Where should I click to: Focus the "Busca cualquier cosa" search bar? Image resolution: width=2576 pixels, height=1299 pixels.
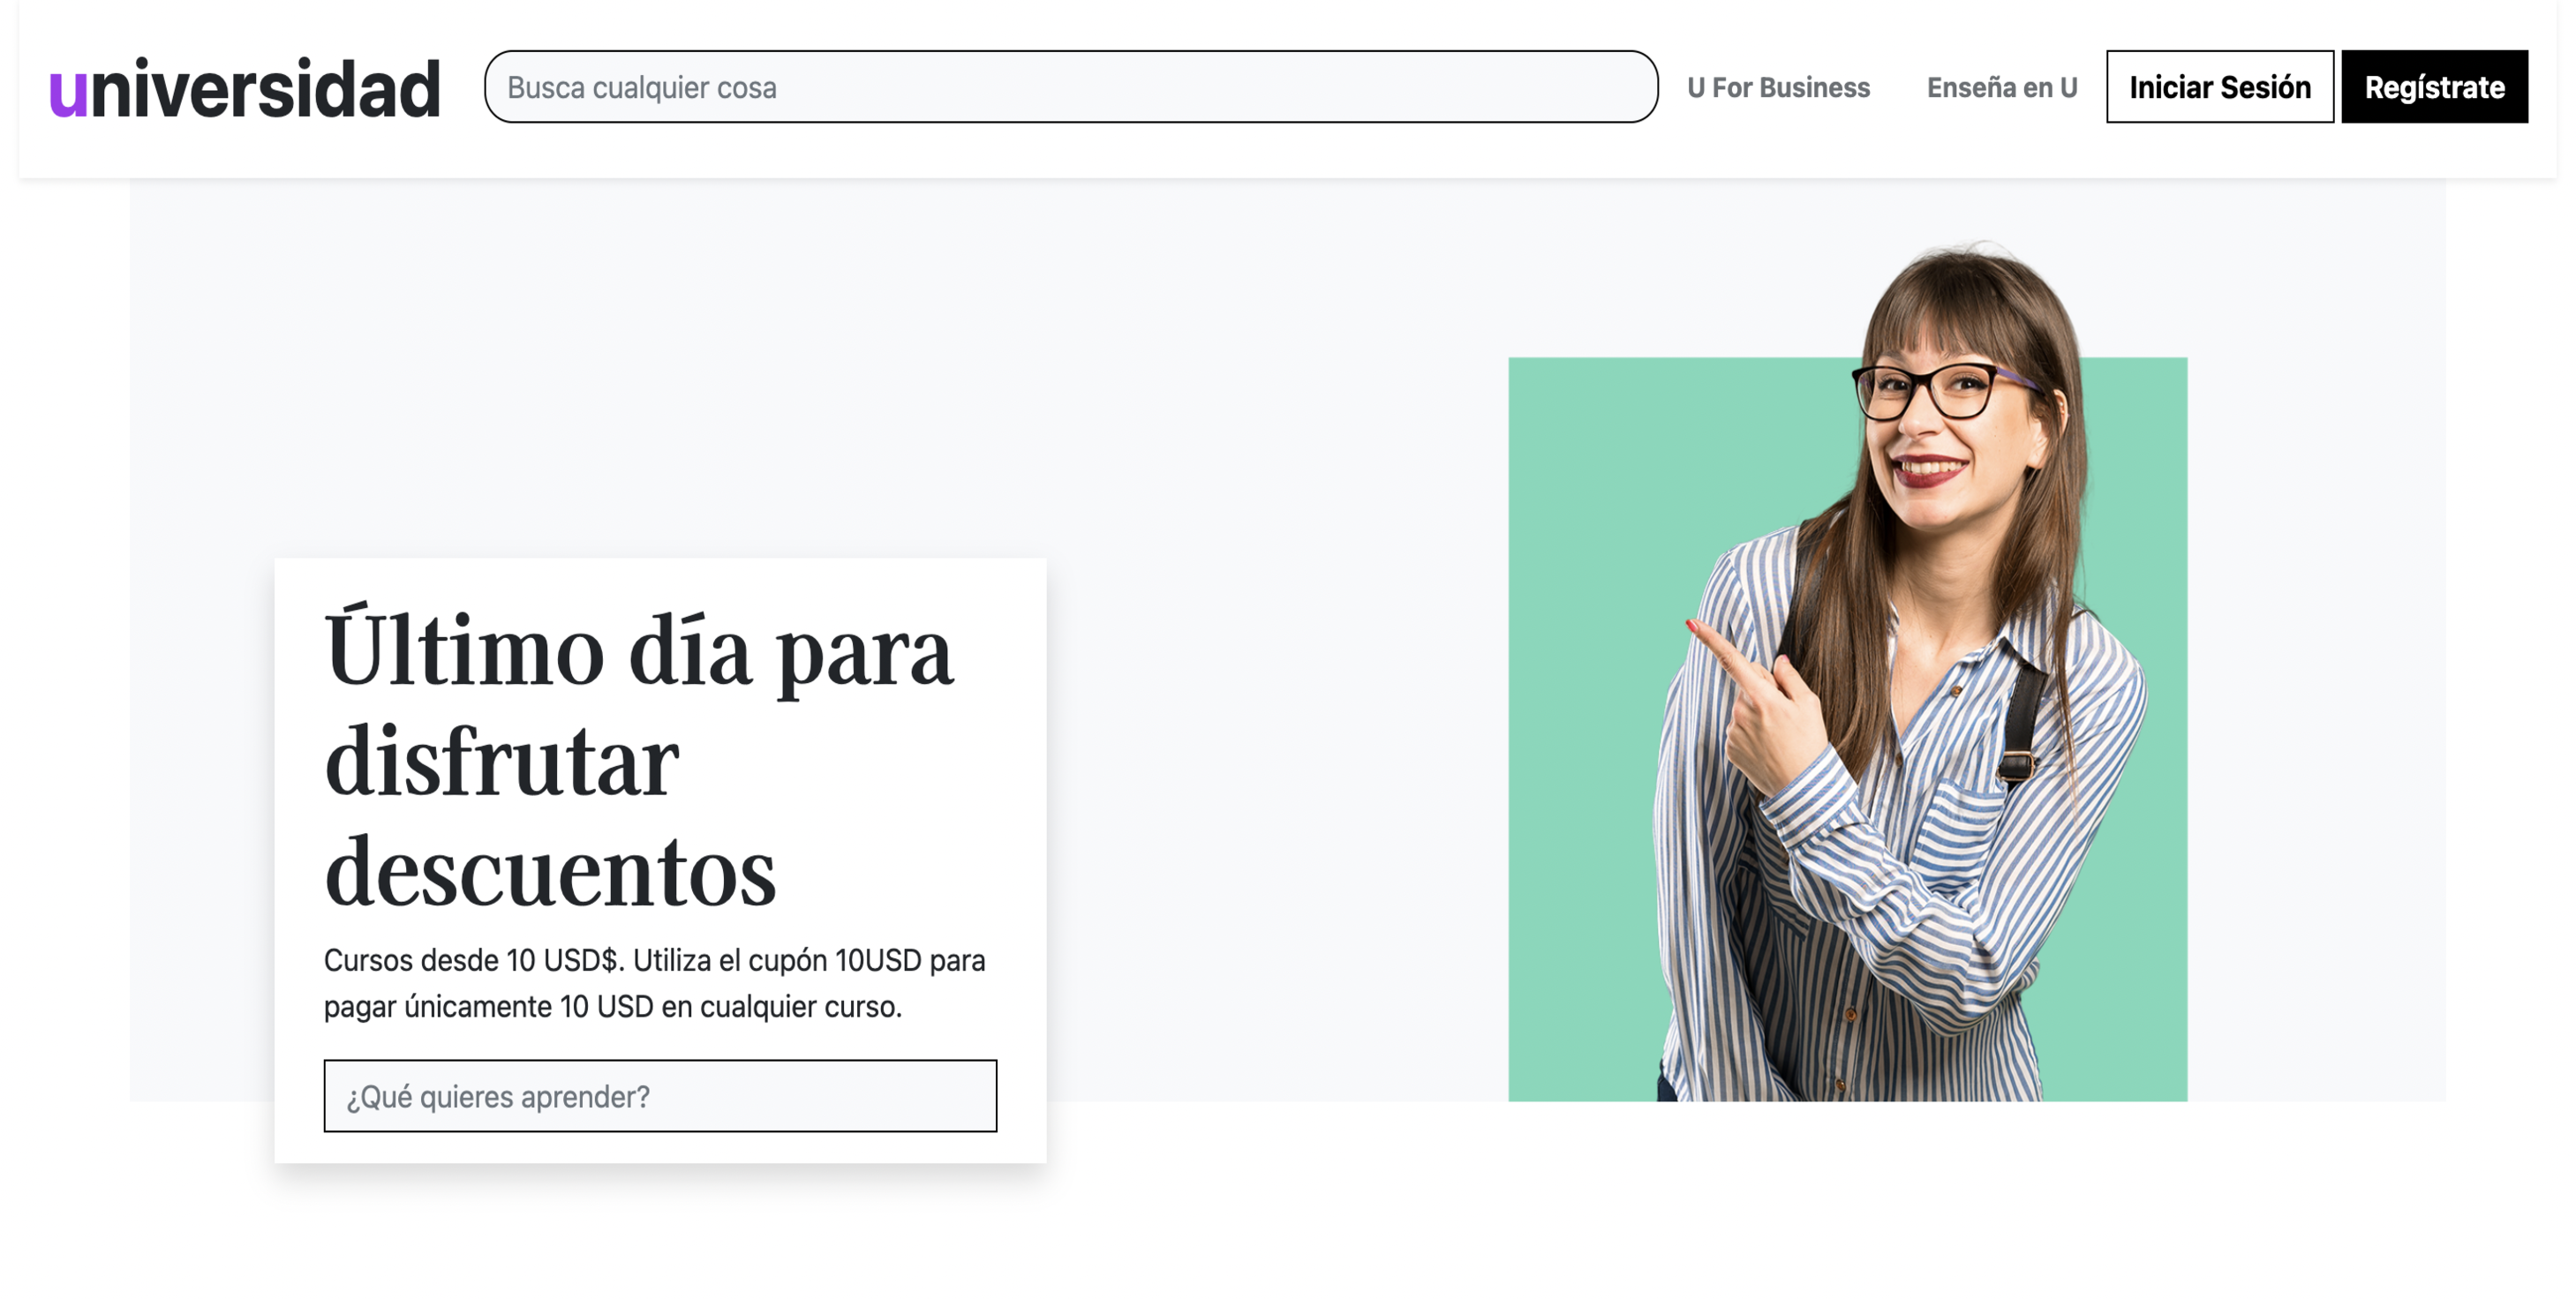tap(1071, 87)
